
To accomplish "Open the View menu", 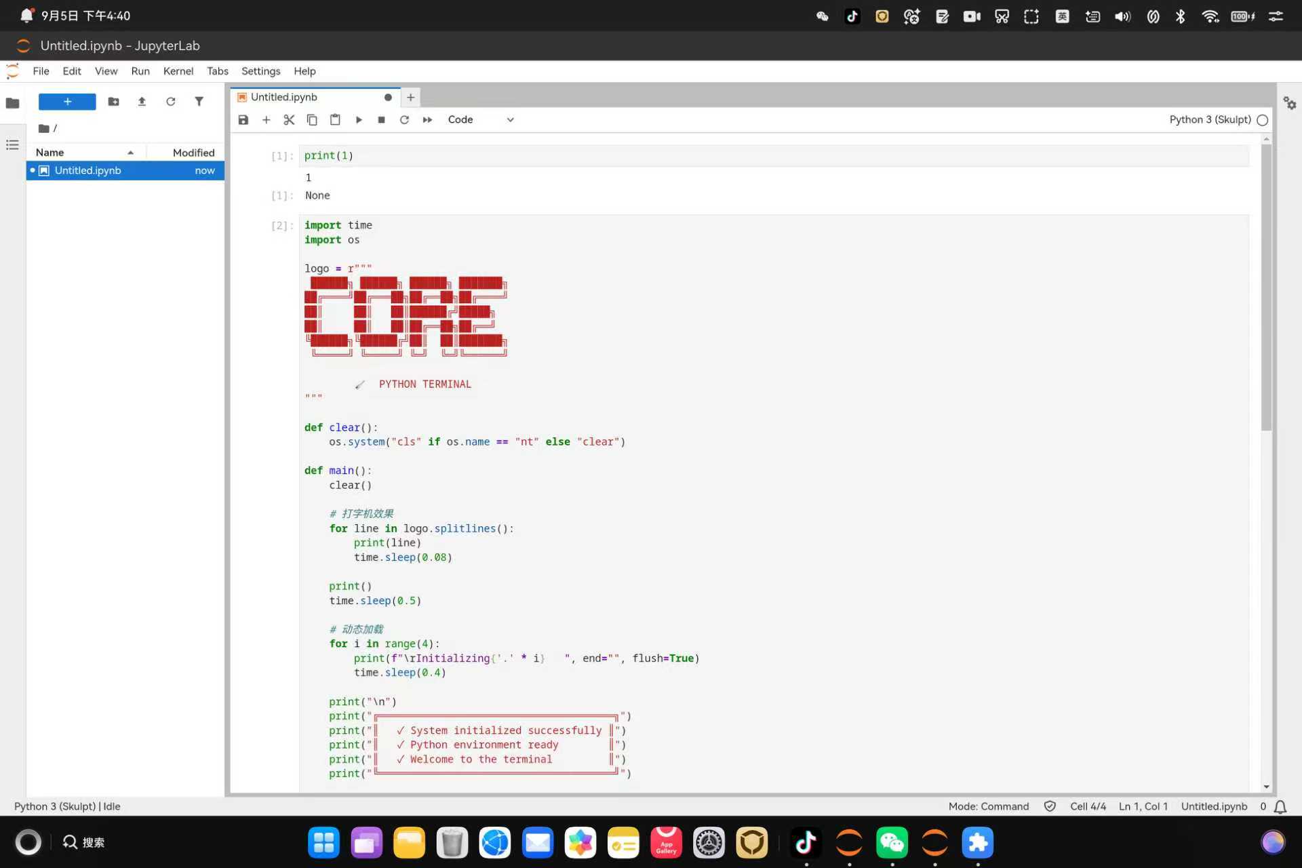I will [x=106, y=71].
